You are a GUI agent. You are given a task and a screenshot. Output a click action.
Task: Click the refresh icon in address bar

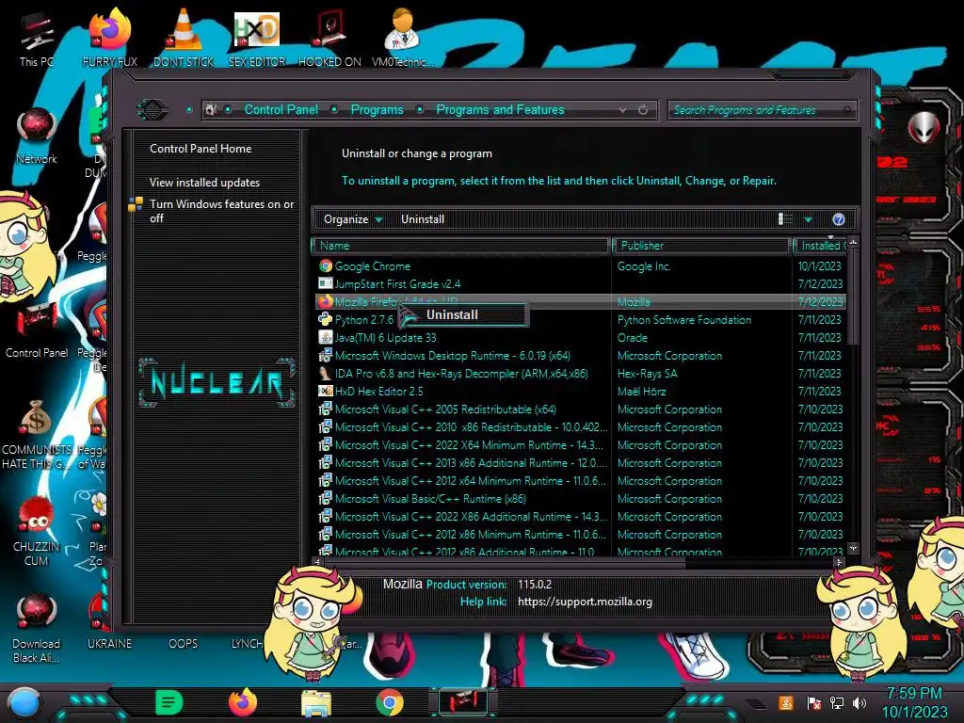pos(643,110)
